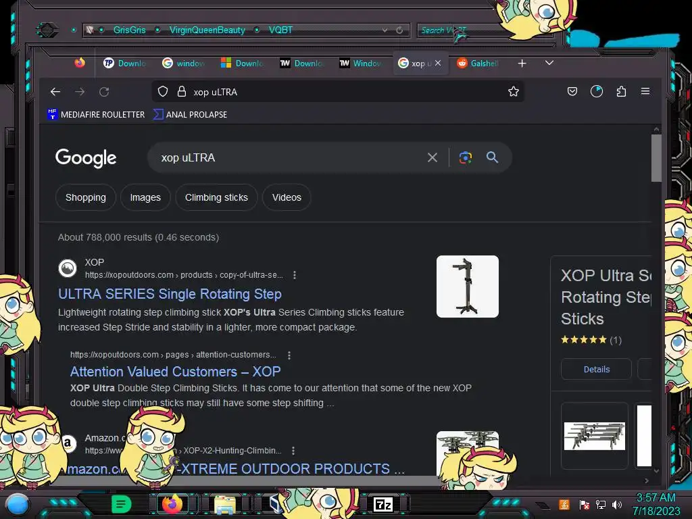The width and height of the screenshot is (692, 519).
Task: Open the 7z app in the taskbar
Action: (382, 504)
